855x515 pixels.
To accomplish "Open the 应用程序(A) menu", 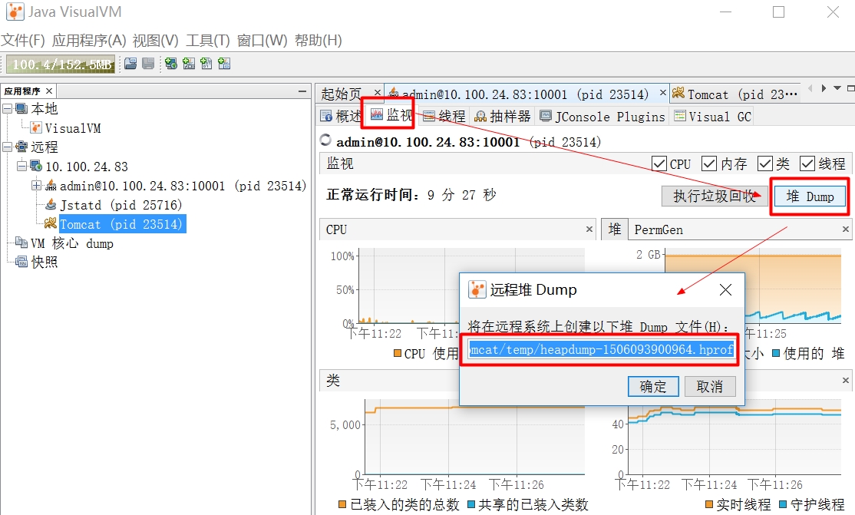I will (x=89, y=41).
